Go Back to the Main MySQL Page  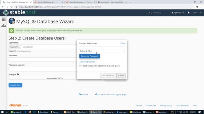[x=111, y=94]
